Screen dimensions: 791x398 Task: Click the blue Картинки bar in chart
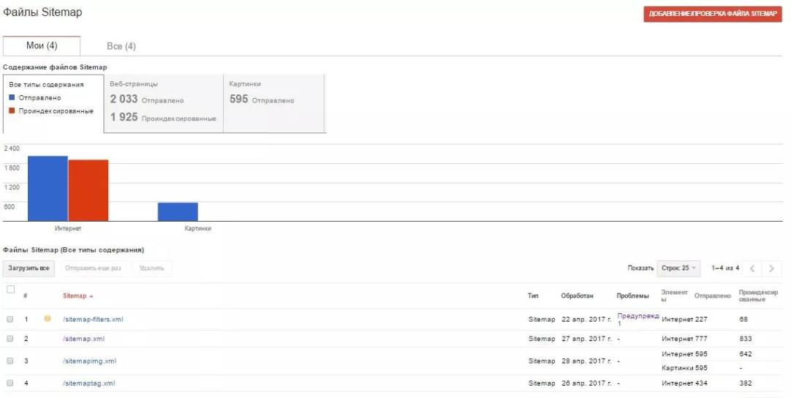click(178, 211)
